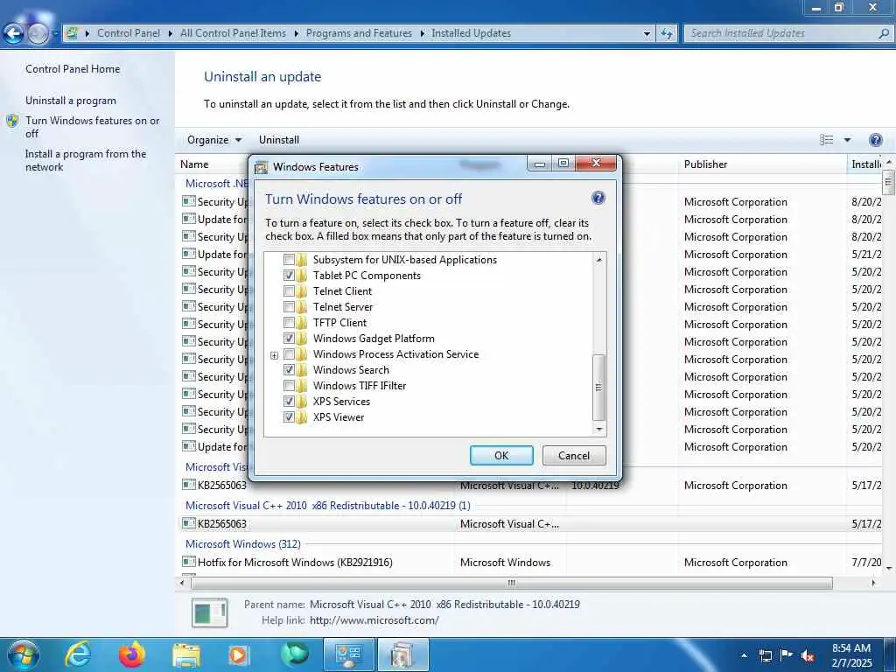Enable Windows TIFF IFilter checkbox

(x=289, y=386)
